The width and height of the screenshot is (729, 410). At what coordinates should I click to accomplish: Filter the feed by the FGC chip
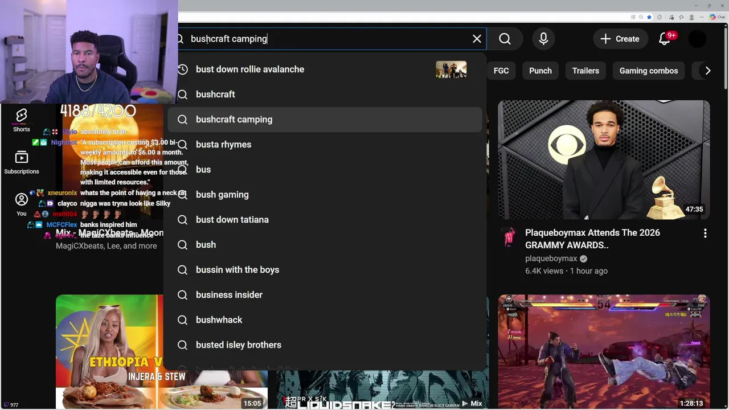pos(501,71)
